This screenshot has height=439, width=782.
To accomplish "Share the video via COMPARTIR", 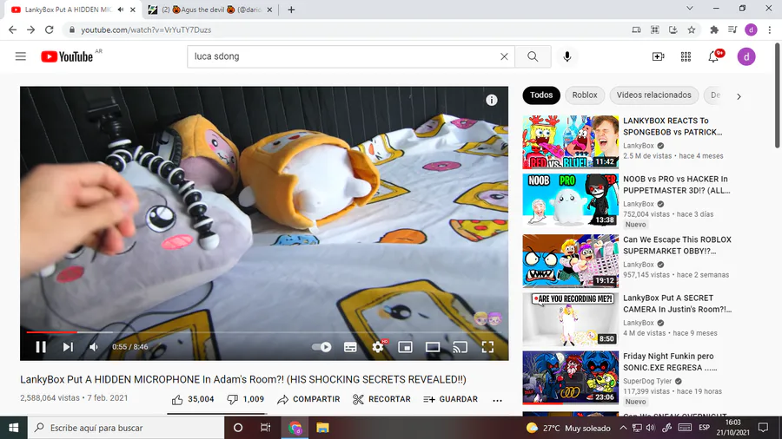I will [x=308, y=399].
